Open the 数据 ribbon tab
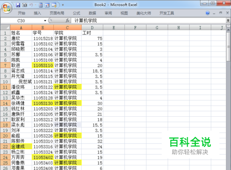231x170 pixels. point(92,13)
